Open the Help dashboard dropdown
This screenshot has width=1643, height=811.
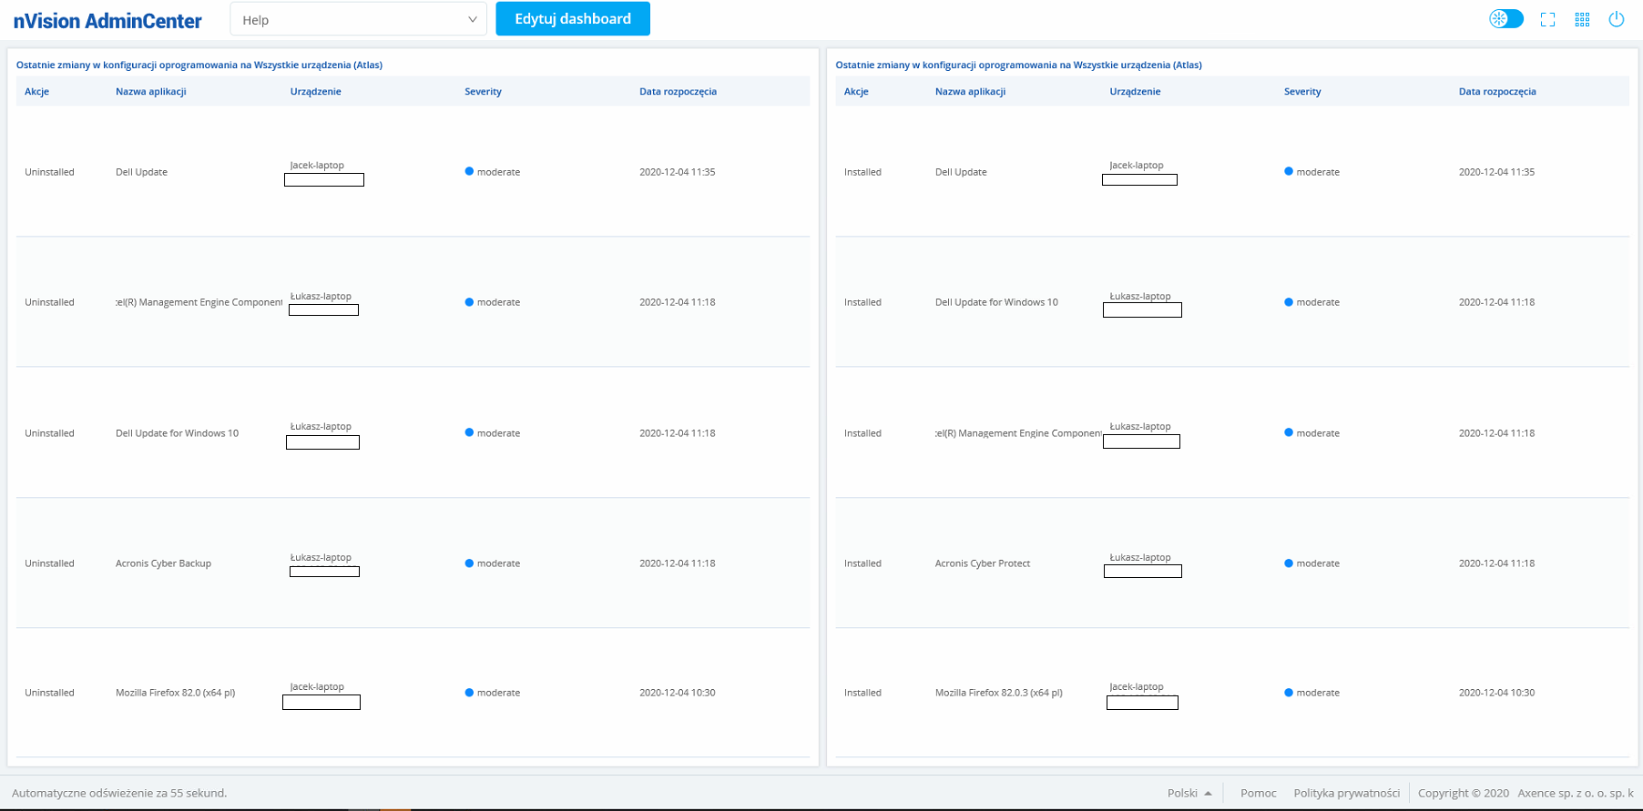(358, 19)
